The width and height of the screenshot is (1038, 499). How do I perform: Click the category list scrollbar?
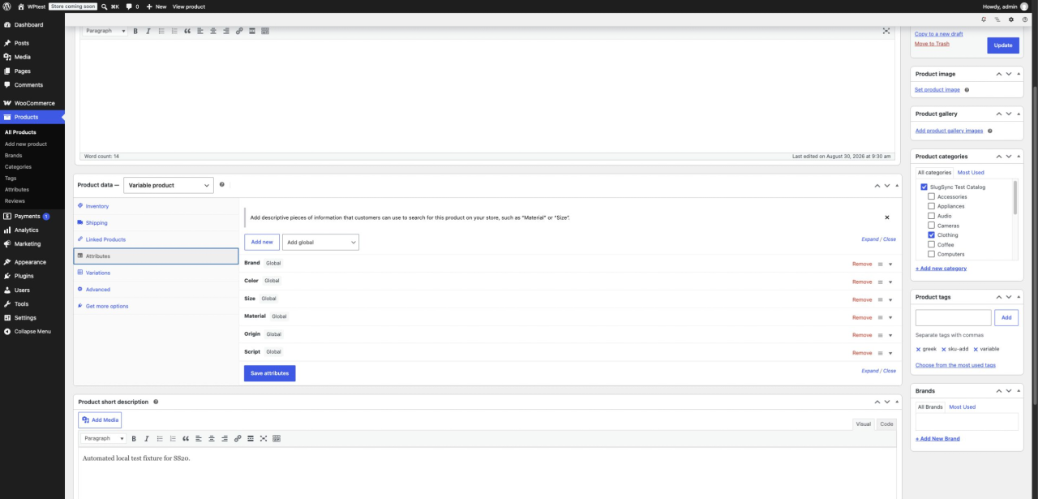click(1015, 197)
